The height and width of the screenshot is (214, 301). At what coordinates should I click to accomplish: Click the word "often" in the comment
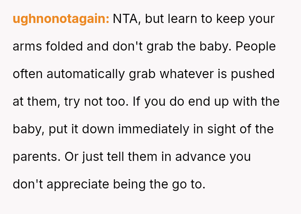pos(28,74)
